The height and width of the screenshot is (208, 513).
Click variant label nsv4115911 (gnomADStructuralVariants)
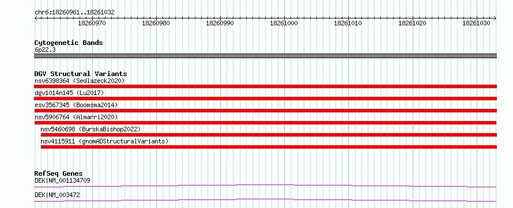104,141
